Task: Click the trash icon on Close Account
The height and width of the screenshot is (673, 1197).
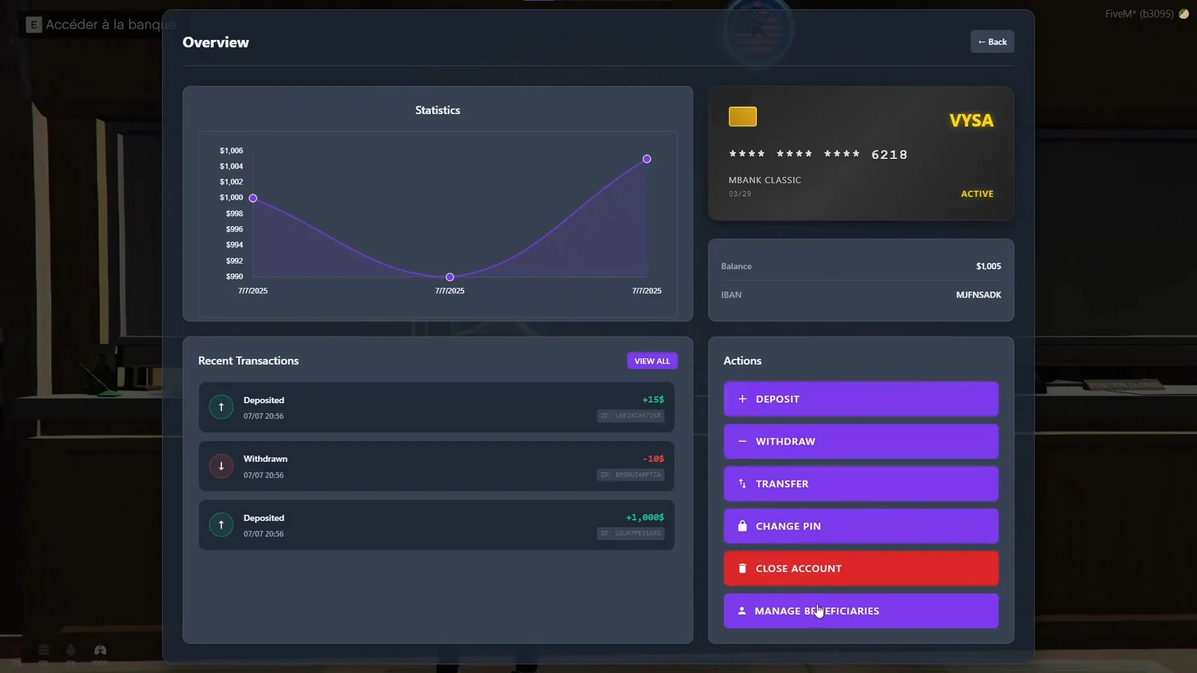Action: pyautogui.click(x=742, y=568)
